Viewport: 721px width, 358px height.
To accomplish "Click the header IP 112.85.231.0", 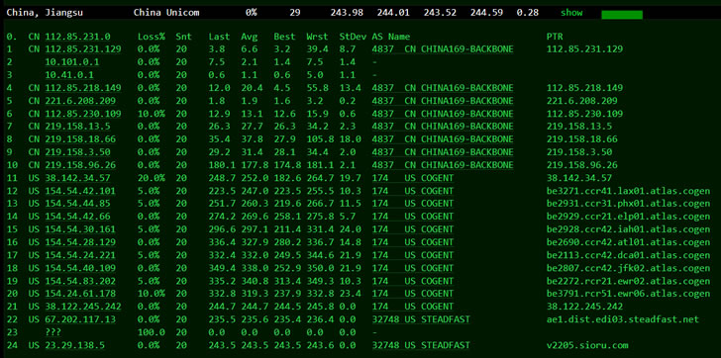I will 77,37.
